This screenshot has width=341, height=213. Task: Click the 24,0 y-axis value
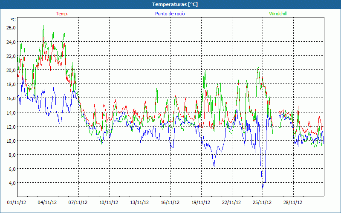pos(11,42)
